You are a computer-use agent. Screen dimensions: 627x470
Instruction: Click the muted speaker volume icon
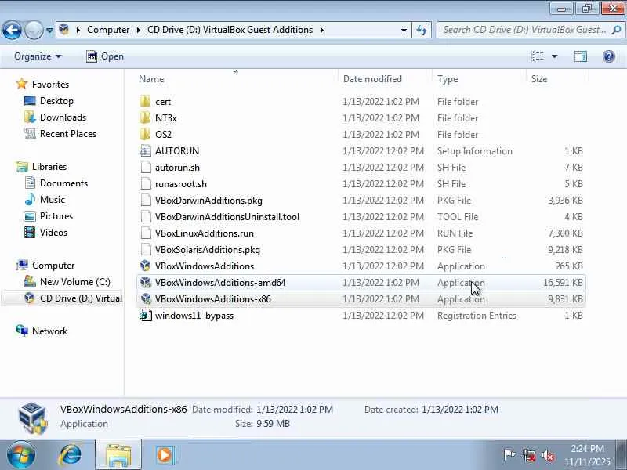pyautogui.click(x=548, y=455)
